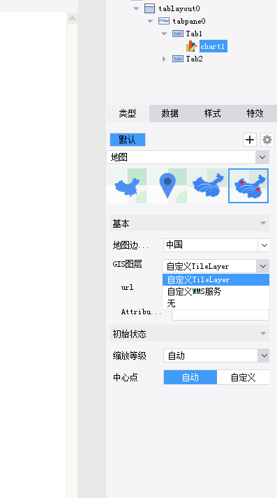Switch to the 数据 tab
The height and width of the screenshot is (498, 277).
click(170, 113)
